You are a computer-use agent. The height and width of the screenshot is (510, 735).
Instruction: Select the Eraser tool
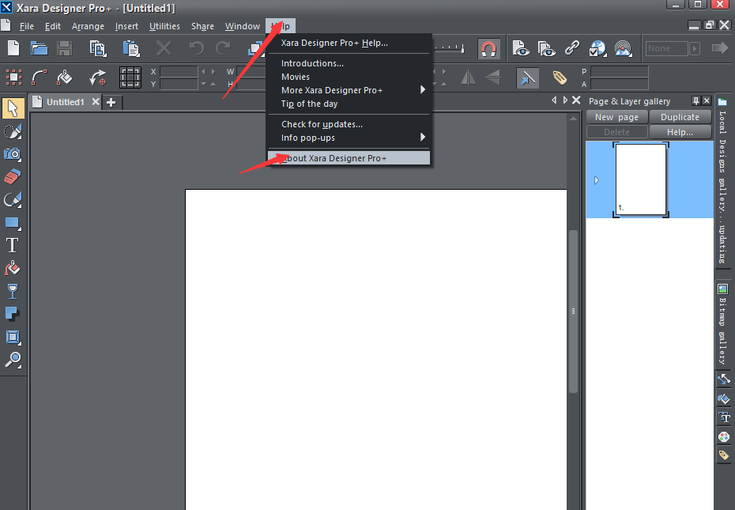(x=13, y=177)
